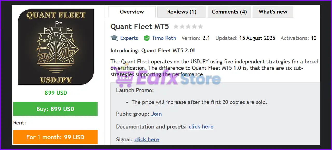The image size is (332, 150).
Task: Open the Signal click here link
Action: (147, 139)
